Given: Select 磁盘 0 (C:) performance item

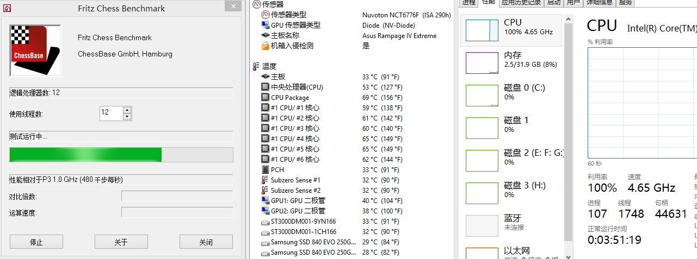Looking at the screenshot, I should click(512, 95).
